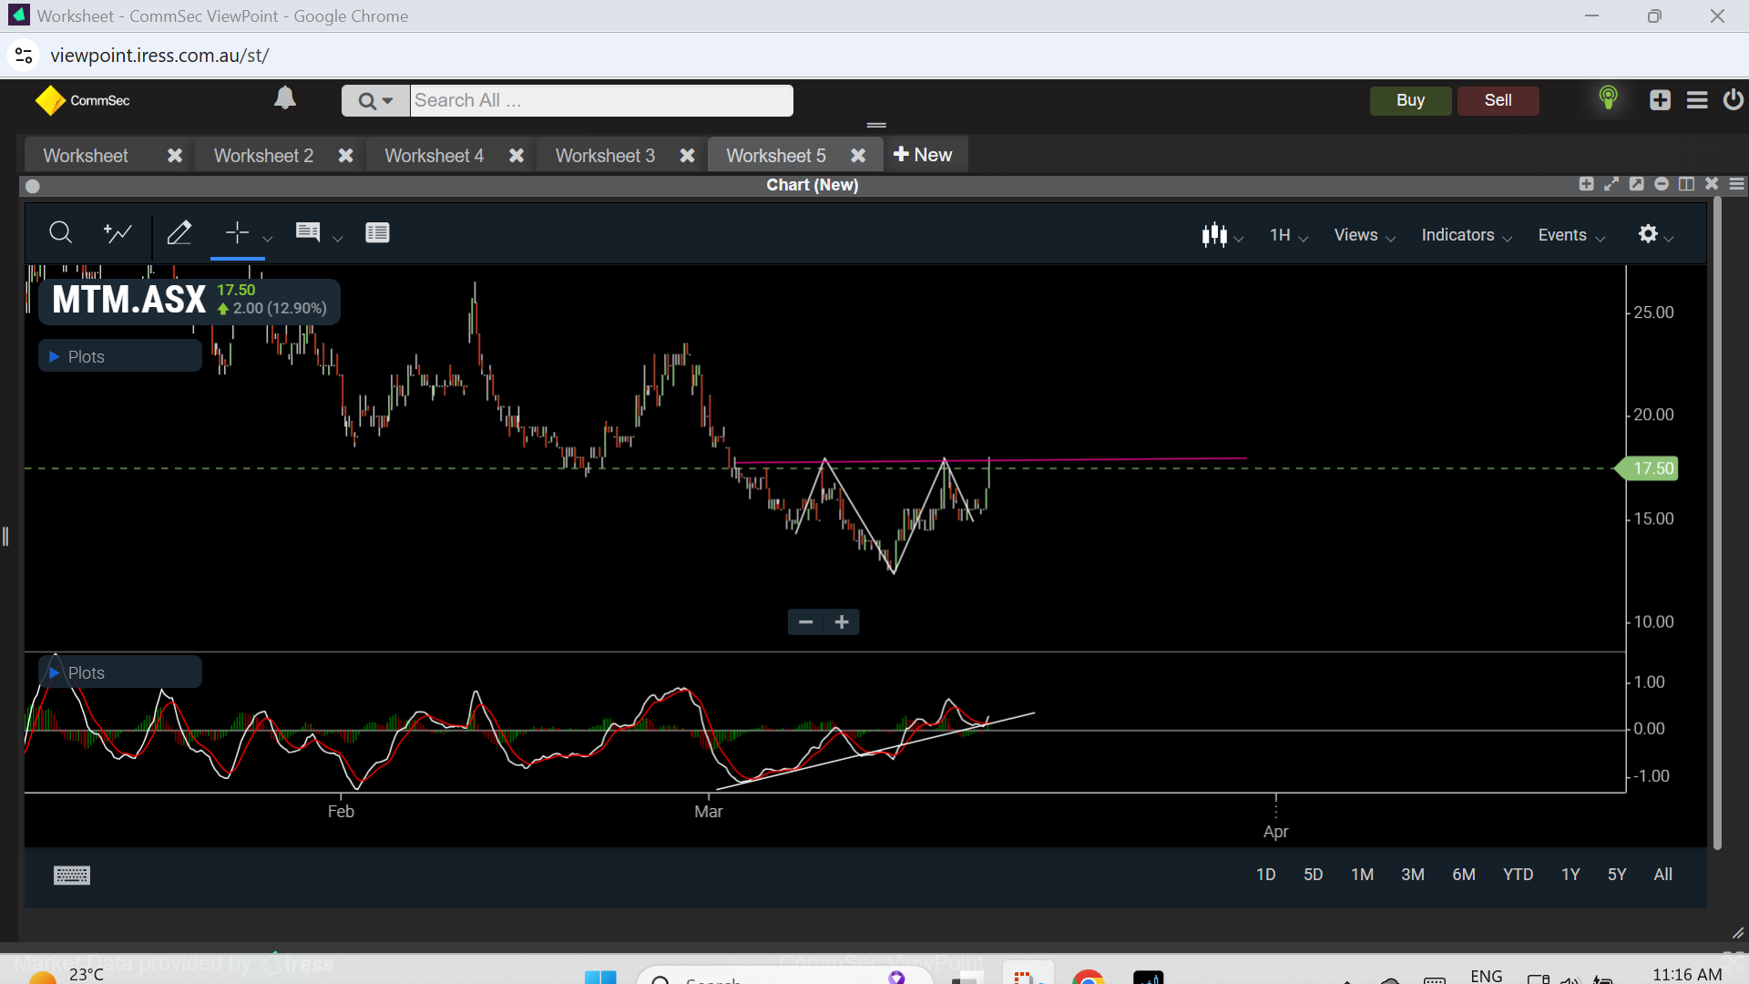The image size is (1749, 984).
Task: Click the chart widget add plus icon
Action: (x=1586, y=185)
